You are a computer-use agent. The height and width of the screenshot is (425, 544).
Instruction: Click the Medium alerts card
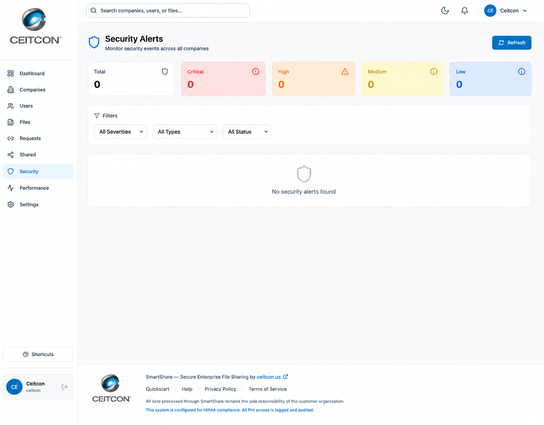[402, 79]
